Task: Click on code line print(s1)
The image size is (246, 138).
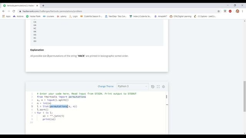Action: click(49, 119)
